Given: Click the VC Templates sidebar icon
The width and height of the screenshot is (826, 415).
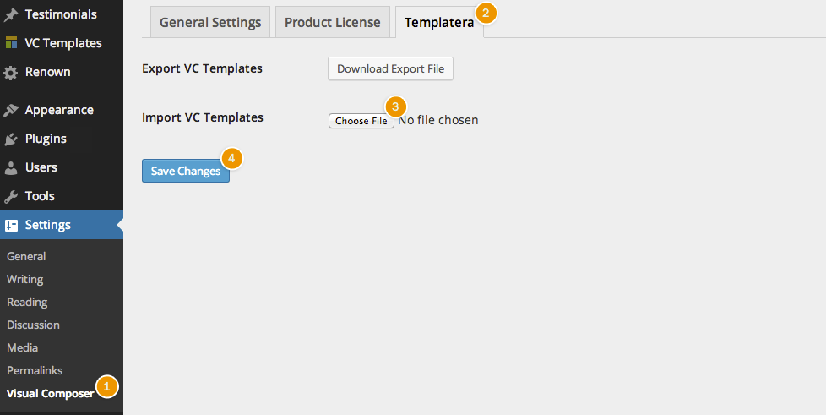Looking at the screenshot, I should pyautogui.click(x=11, y=43).
